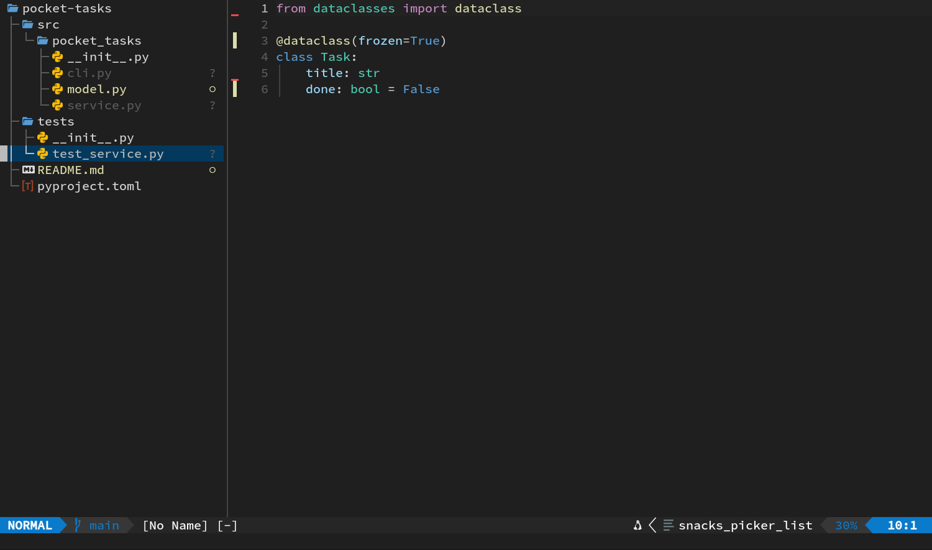Click the 10:1 cursor position
932x550 pixels.
pyautogui.click(x=902, y=526)
